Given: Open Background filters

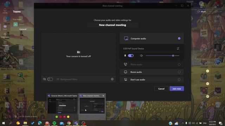Looking at the screenshot, I should pos(67,79).
